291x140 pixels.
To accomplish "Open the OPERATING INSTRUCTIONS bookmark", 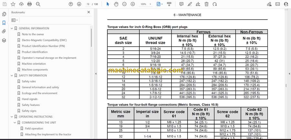I will click(36, 117).
